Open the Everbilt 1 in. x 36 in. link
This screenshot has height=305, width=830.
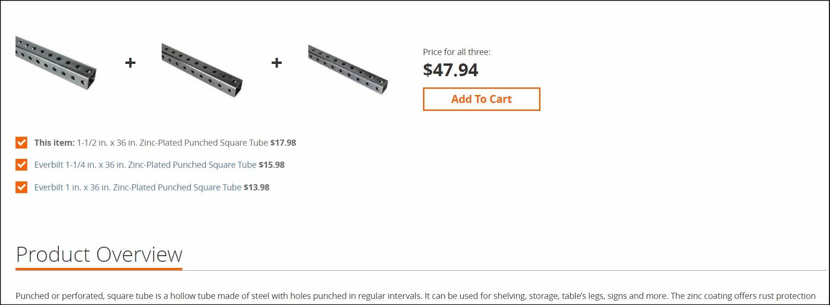[138, 188]
